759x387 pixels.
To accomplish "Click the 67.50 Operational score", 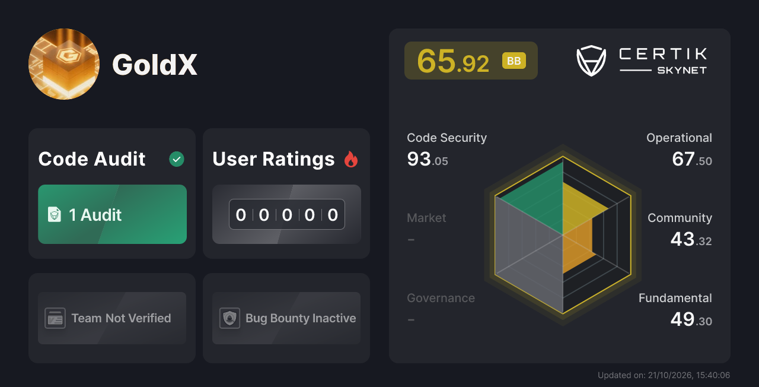I will pos(692,159).
